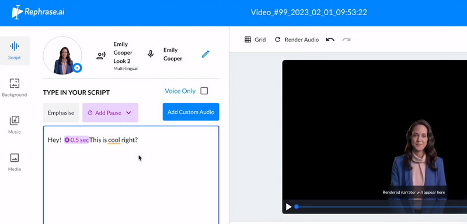Click the video title Video_#99_2023_02_01_09:53:22
This screenshot has height=224, width=467.
(309, 12)
